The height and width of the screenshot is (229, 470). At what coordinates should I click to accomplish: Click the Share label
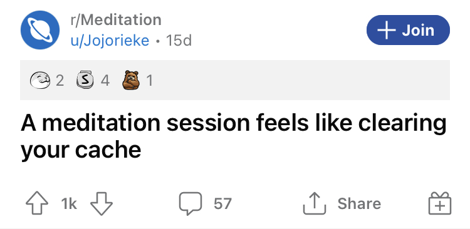coord(359,204)
